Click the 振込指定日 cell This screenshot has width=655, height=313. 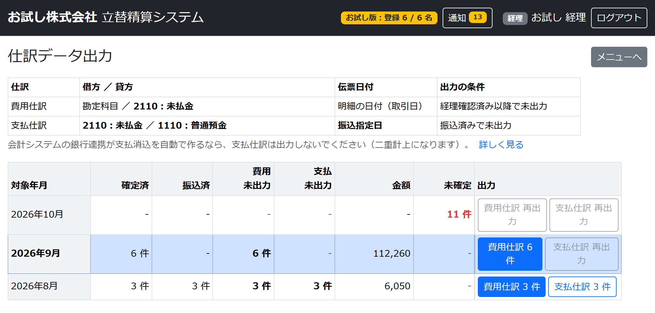tap(386, 126)
